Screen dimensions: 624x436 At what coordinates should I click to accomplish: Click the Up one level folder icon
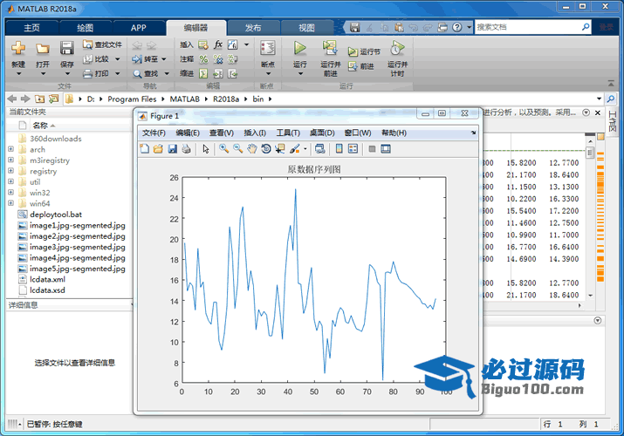39,99
